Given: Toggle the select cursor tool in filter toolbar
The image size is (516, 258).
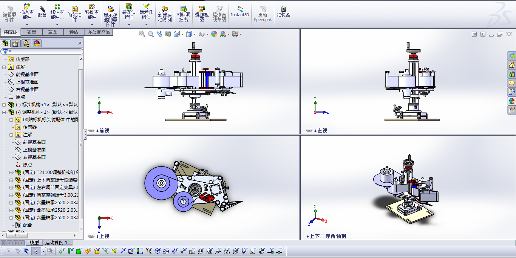Looking at the screenshot, I should point(36,251).
